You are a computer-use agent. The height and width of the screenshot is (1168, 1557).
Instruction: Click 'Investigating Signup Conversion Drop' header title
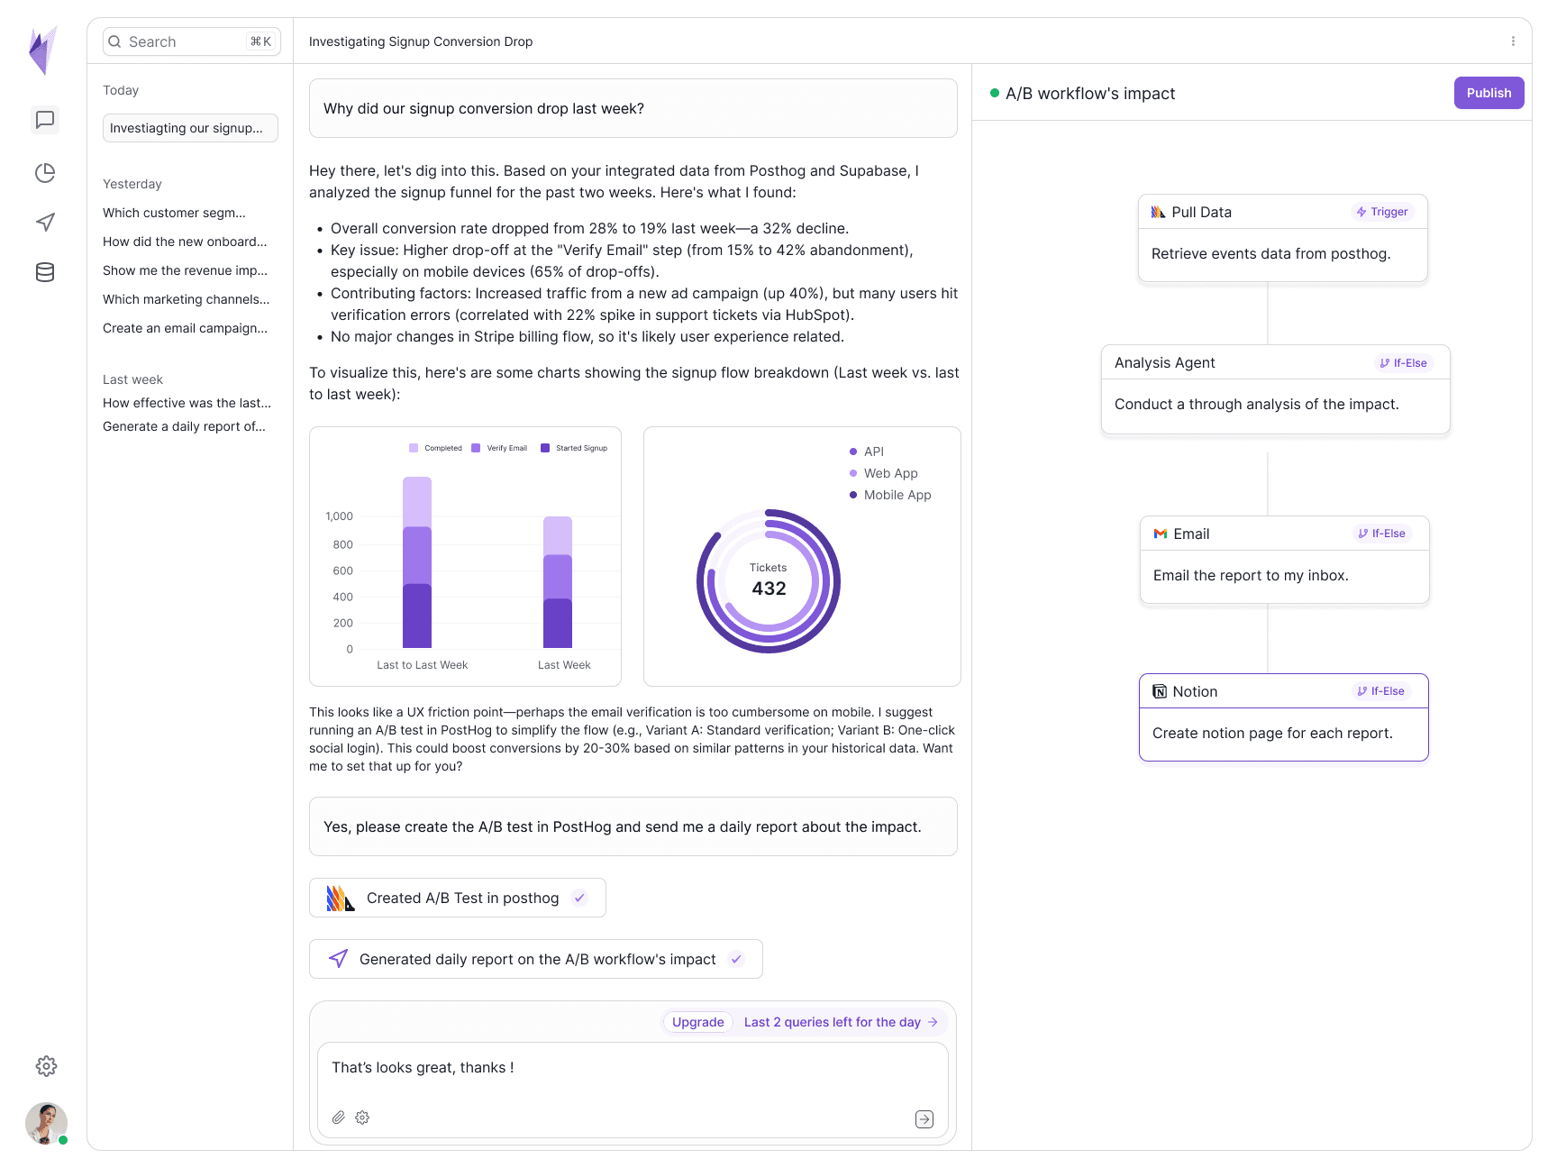click(421, 41)
